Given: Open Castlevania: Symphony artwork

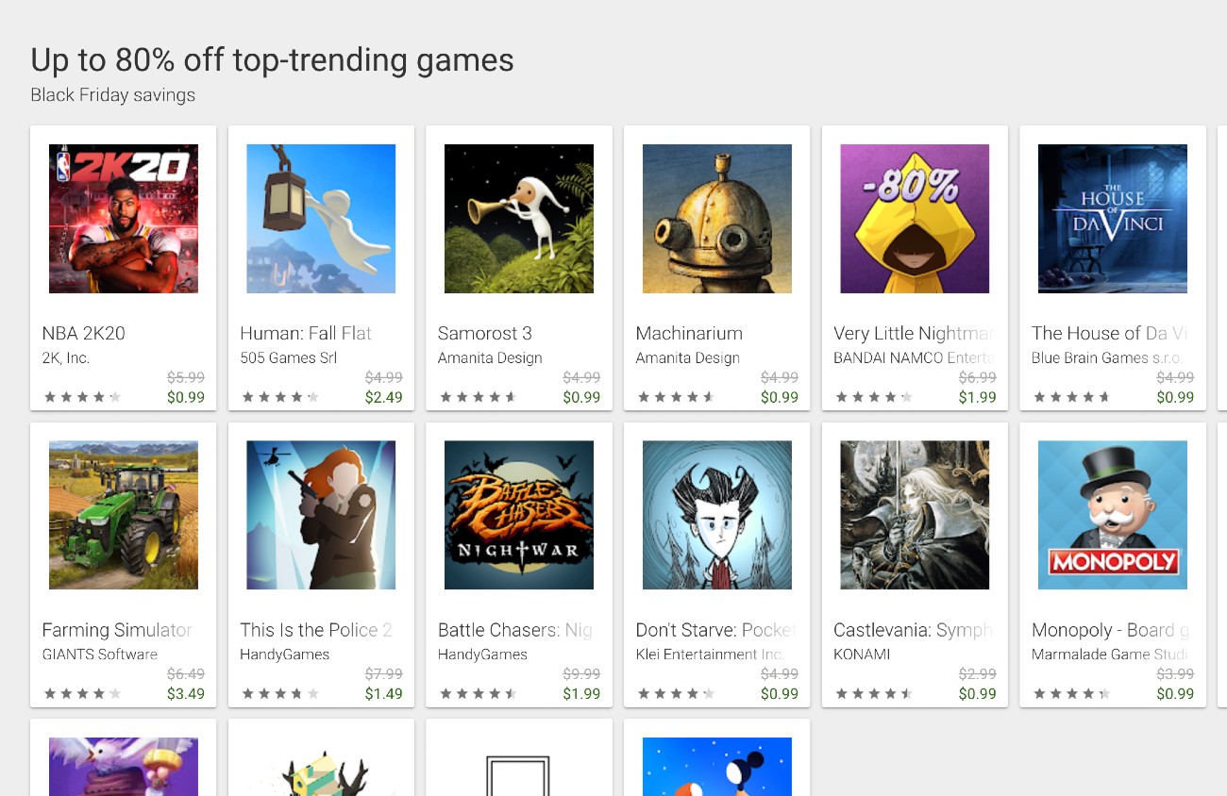Looking at the screenshot, I should [x=915, y=515].
